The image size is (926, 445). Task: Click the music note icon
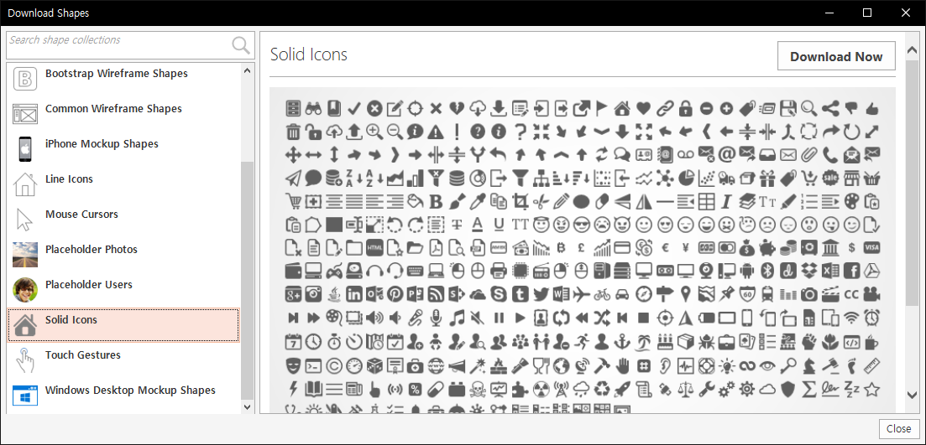point(457,318)
